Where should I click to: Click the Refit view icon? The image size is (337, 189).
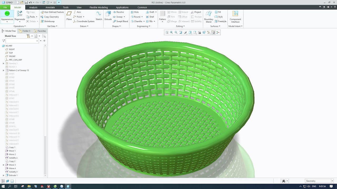tap(167, 33)
